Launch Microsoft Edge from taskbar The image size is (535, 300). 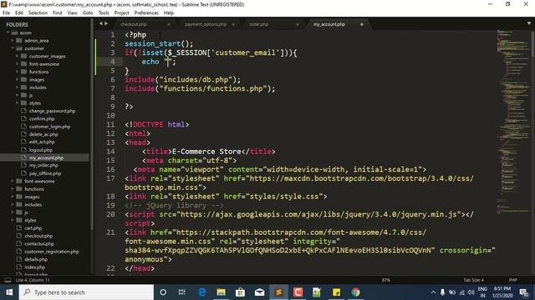[x=202, y=292]
